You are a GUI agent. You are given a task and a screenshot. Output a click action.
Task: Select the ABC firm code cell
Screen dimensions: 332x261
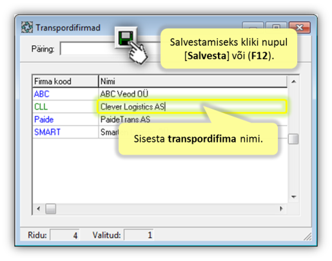coord(65,94)
